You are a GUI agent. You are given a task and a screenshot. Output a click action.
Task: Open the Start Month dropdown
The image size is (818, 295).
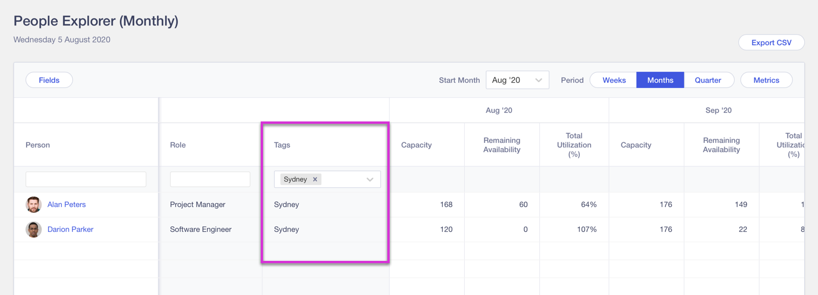click(517, 80)
